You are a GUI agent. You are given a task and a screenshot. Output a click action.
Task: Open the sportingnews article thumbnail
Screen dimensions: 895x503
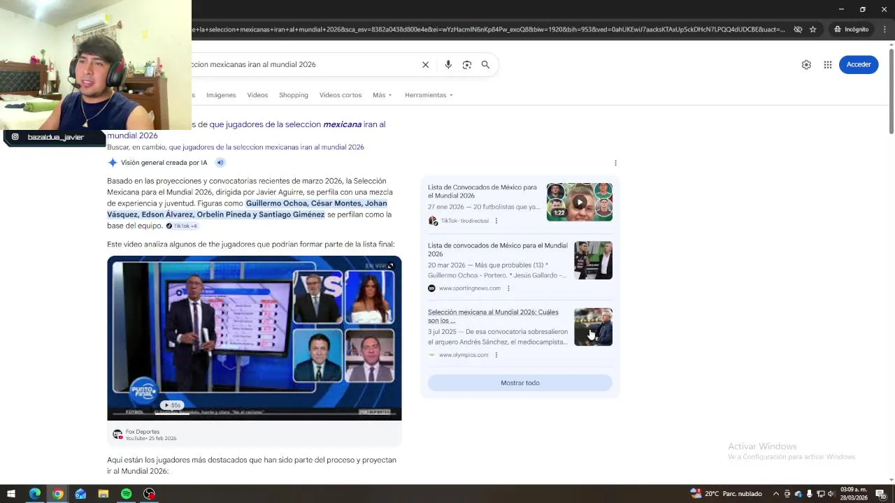[x=593, y=260]
